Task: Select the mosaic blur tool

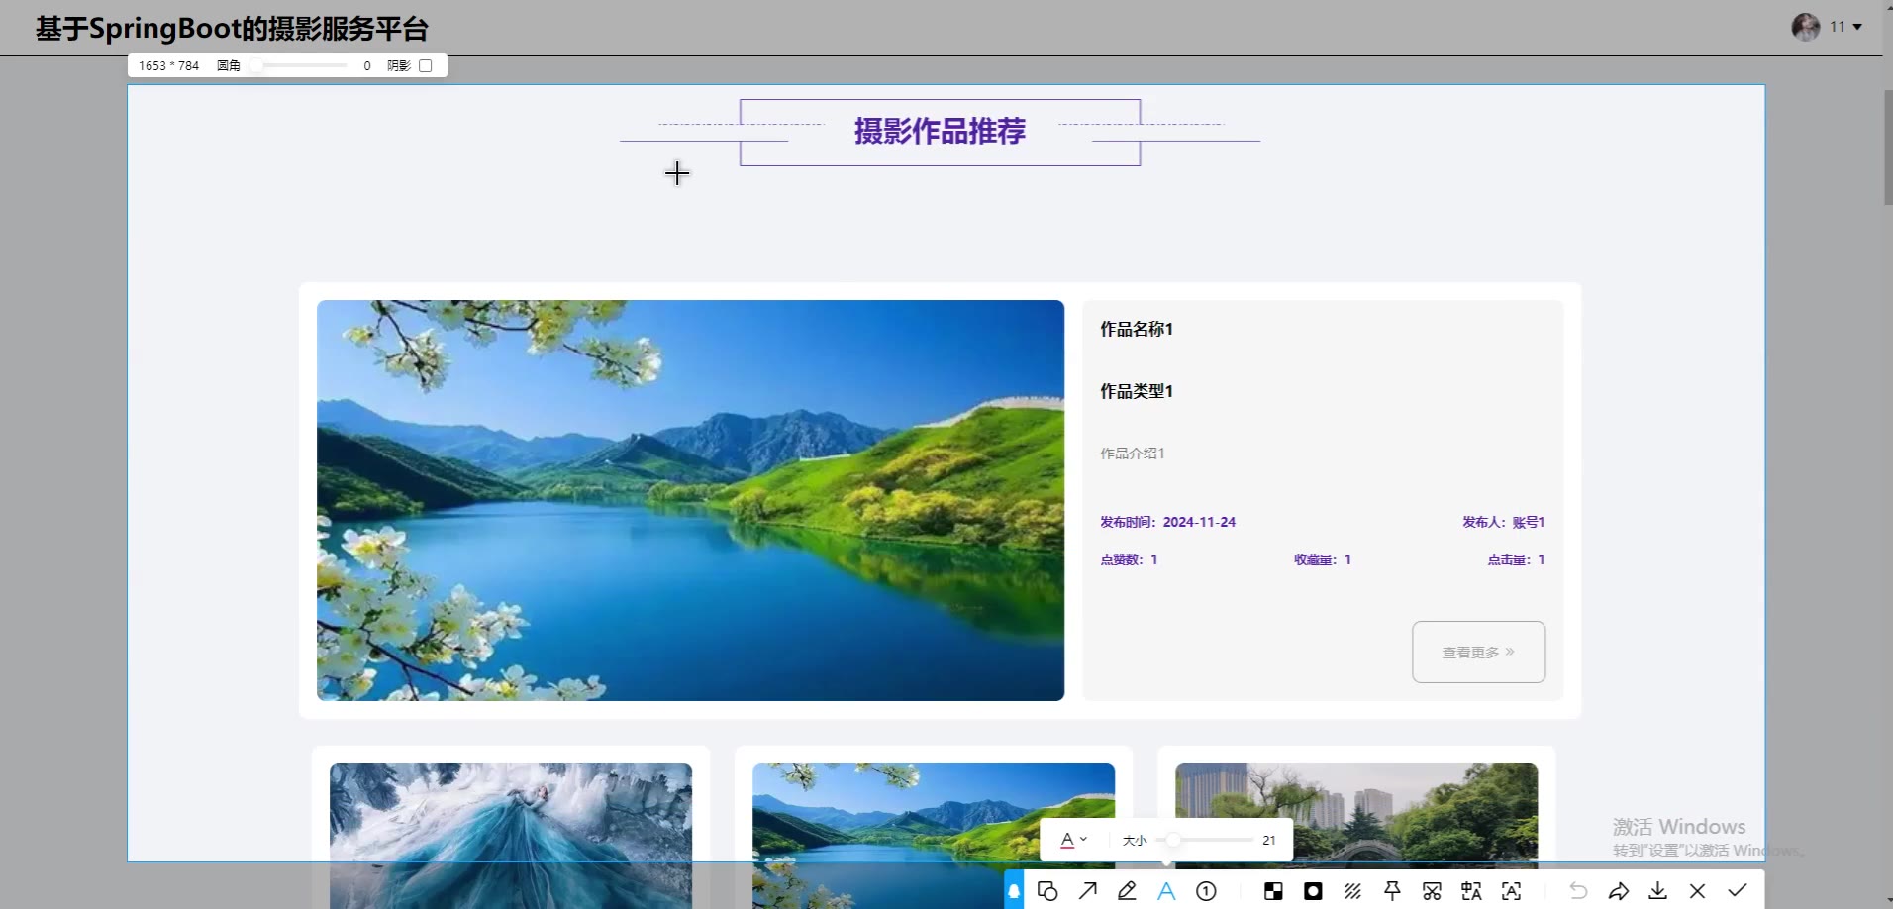Action: point(1273,891)
